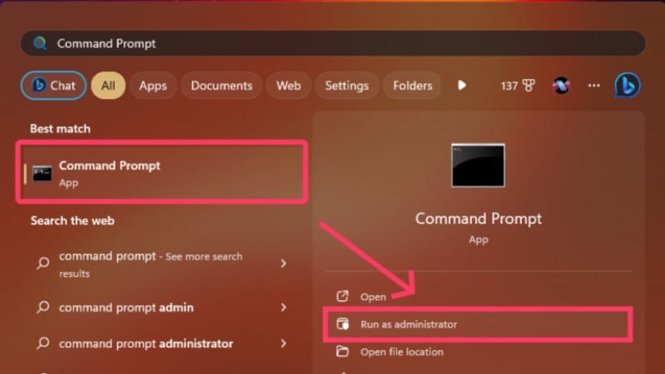Click the search magnifier icon in search bar
The height and width of the screenshot is (374, 665).
coord(40,43)
